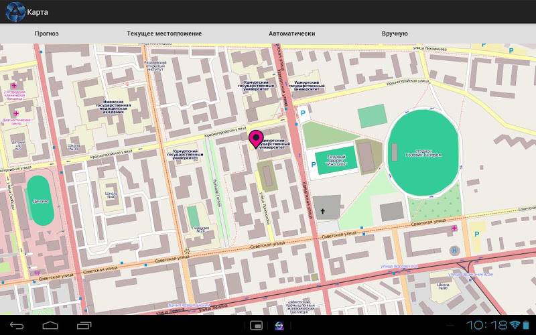This screenshot has height=335, width=536.
Task: Tap the Стадион Газовик-Газпром oval
Action: 425,152
